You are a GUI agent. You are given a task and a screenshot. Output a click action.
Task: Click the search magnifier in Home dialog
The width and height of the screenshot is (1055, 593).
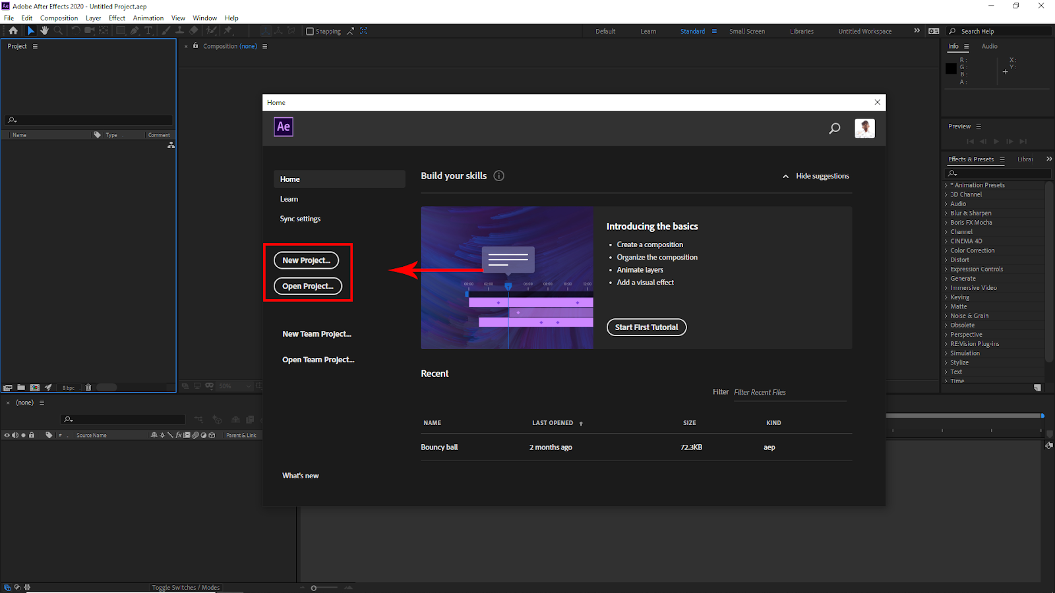834,128
